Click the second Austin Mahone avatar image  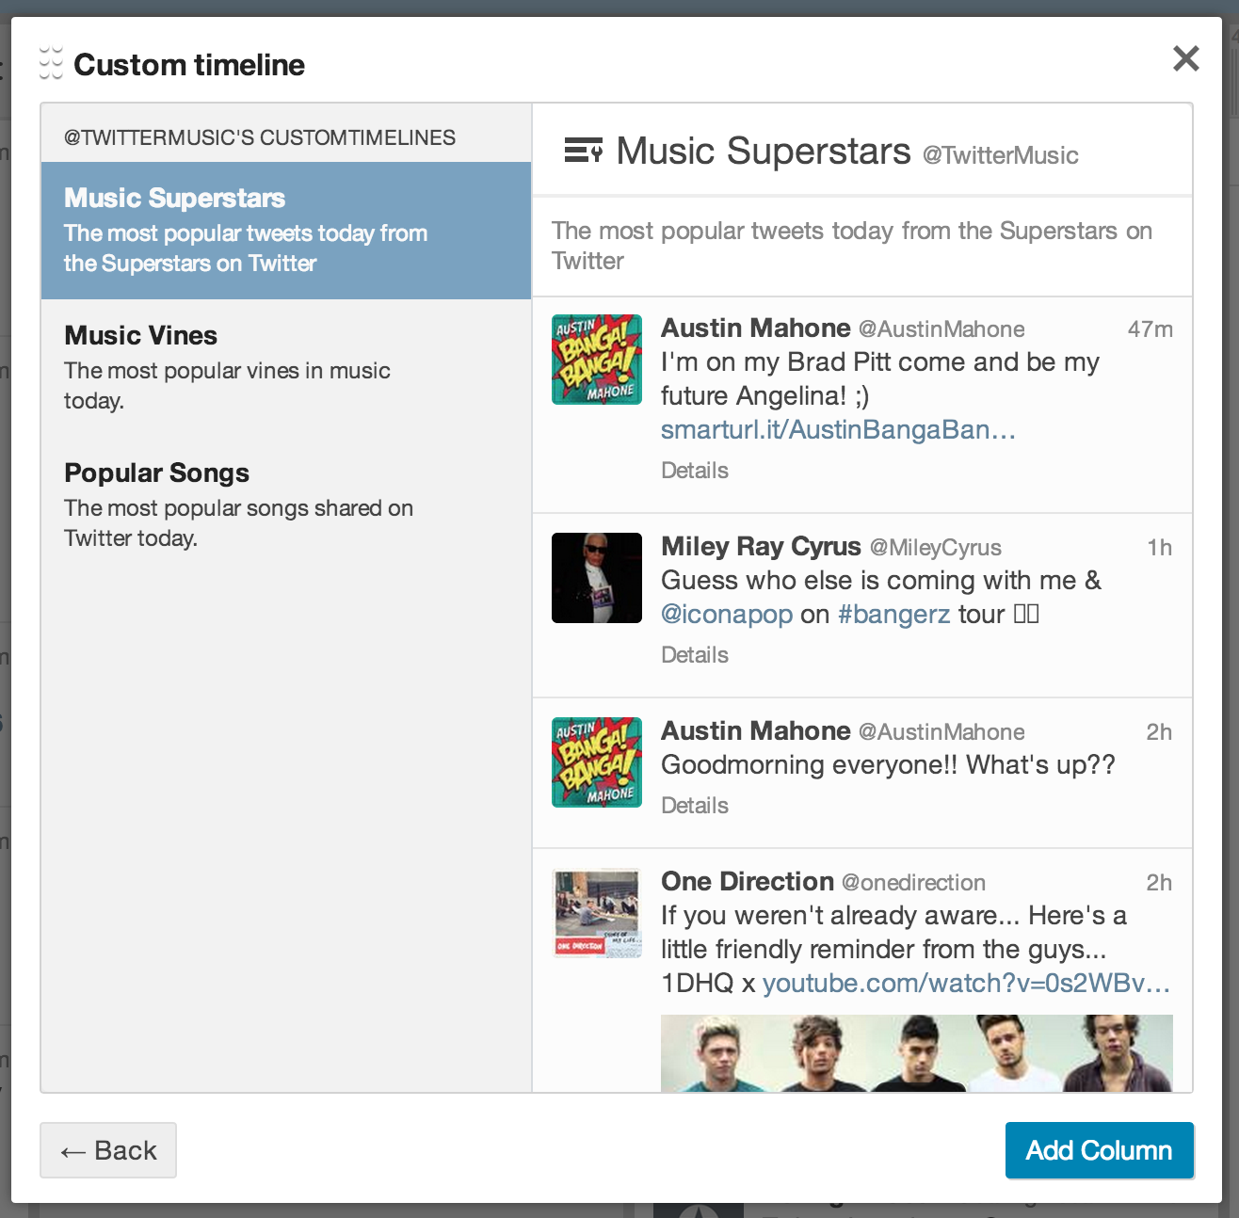click(596, 761)
